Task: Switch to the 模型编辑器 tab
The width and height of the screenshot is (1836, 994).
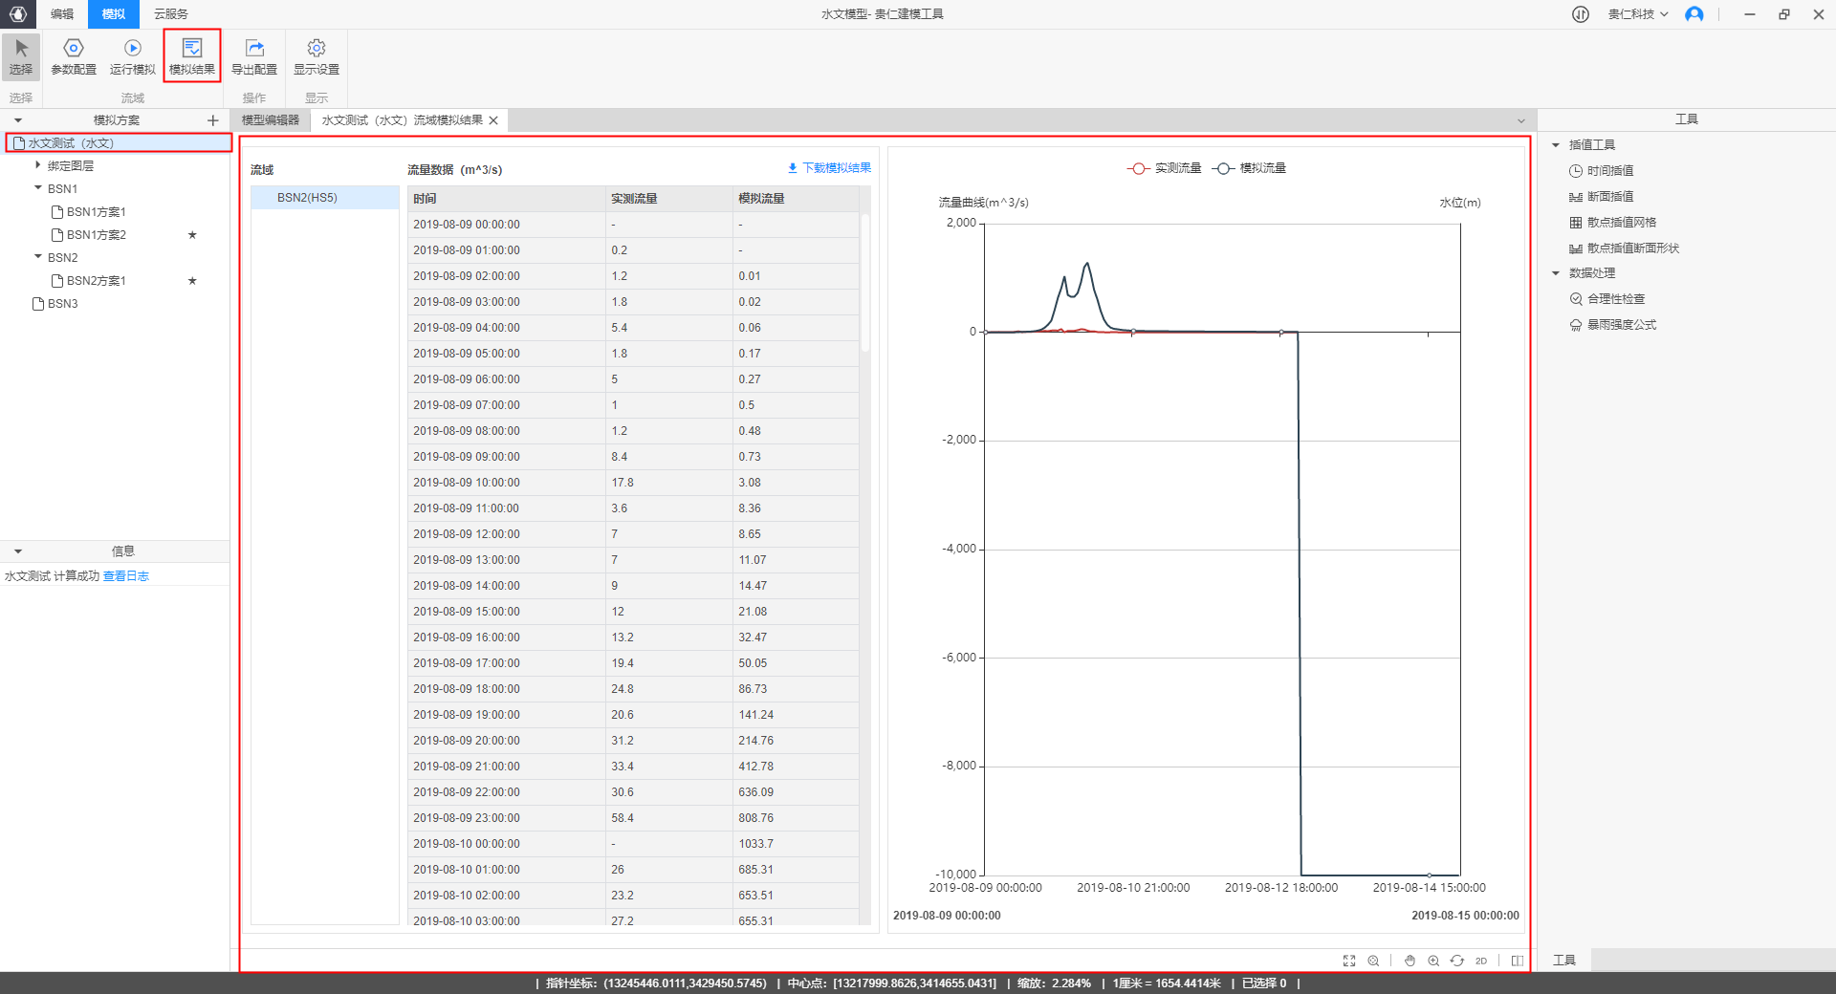Action: 271,120
